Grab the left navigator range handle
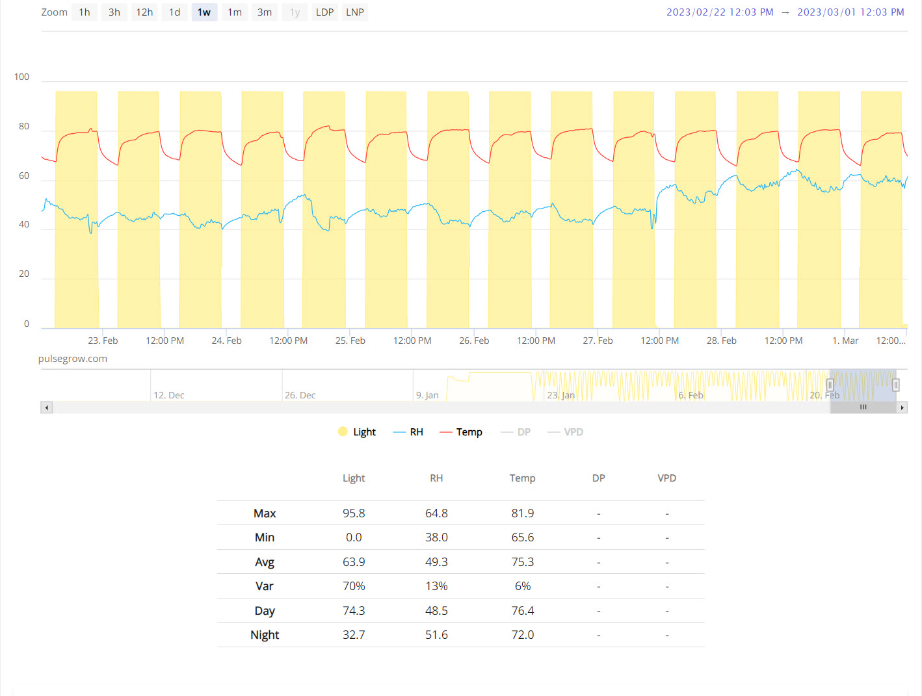 (x=830, y=385)
